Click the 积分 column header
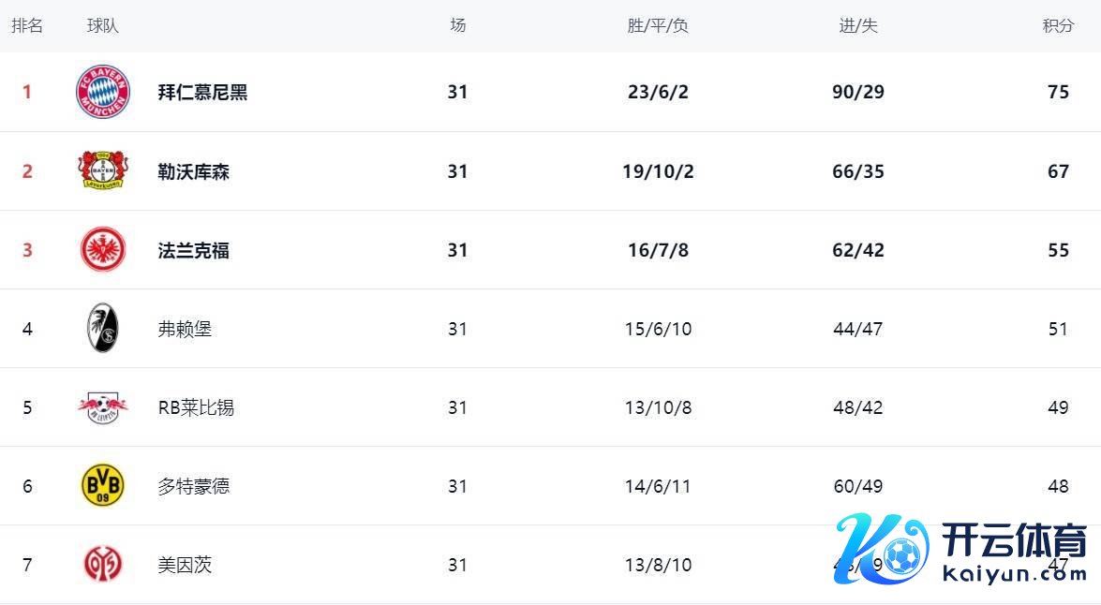This screenshot has height=605, width=1101. coord(1058,25)
